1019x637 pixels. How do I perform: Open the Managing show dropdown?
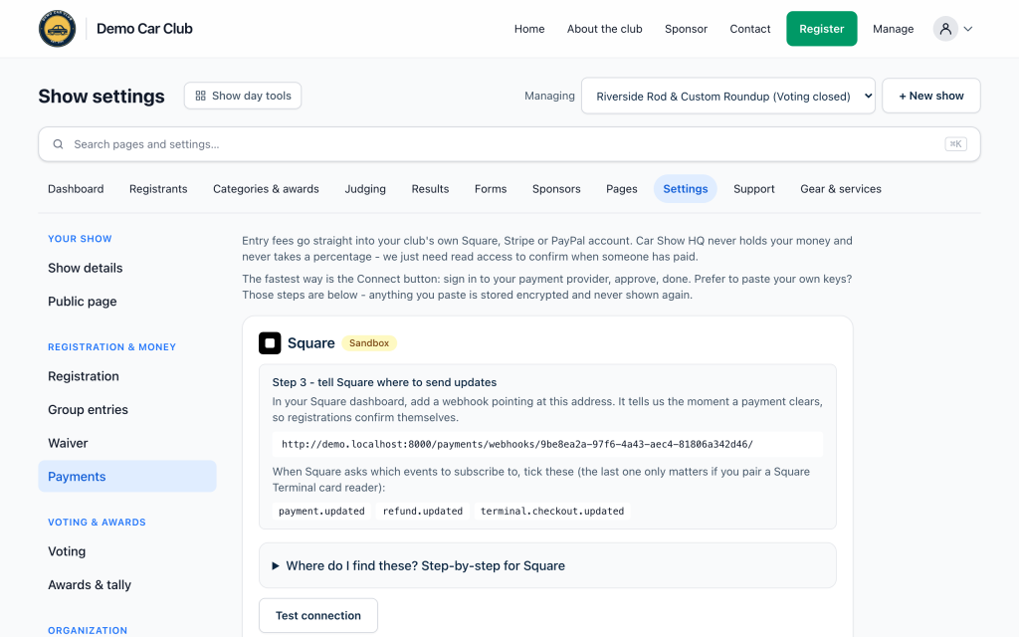(x=727, y=97)
